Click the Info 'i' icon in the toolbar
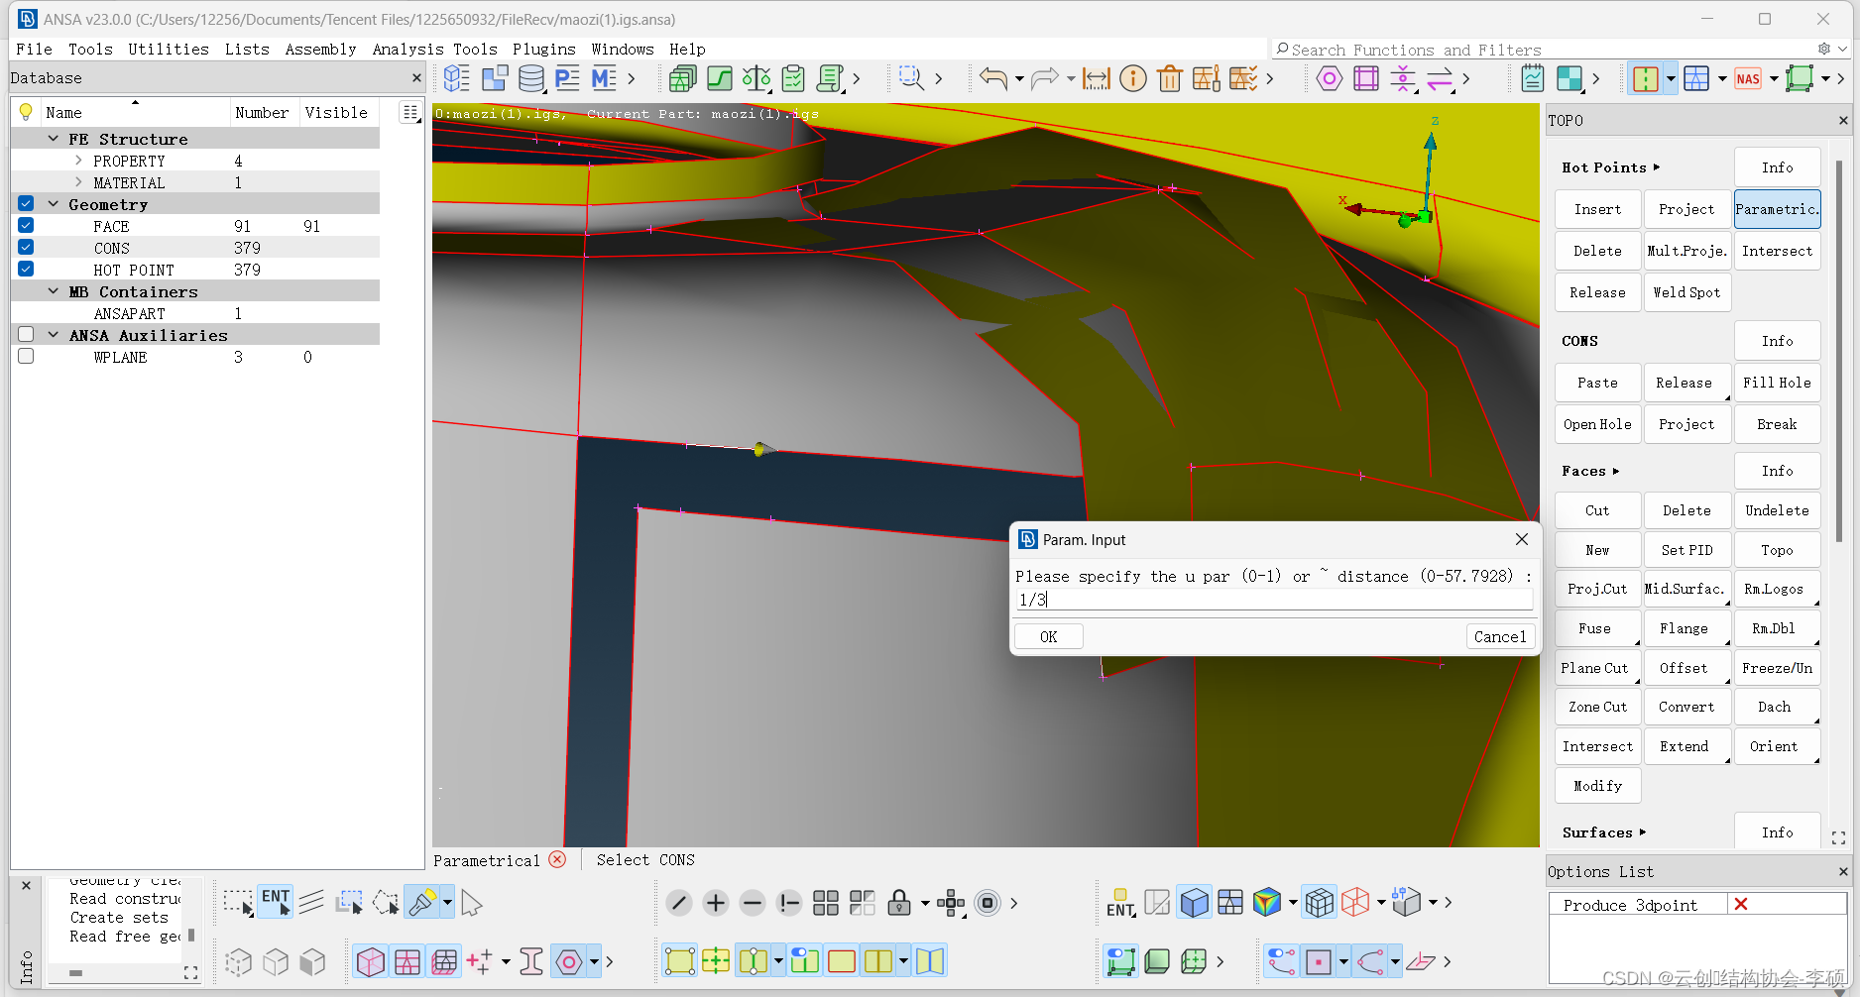 (x=1133, y=78)
